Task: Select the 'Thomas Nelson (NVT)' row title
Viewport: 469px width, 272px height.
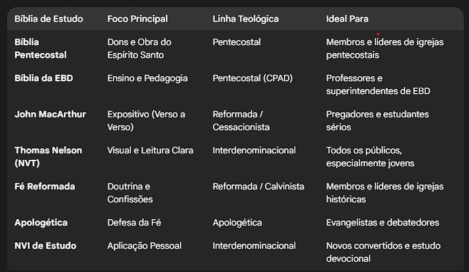Action: [48, 157]
